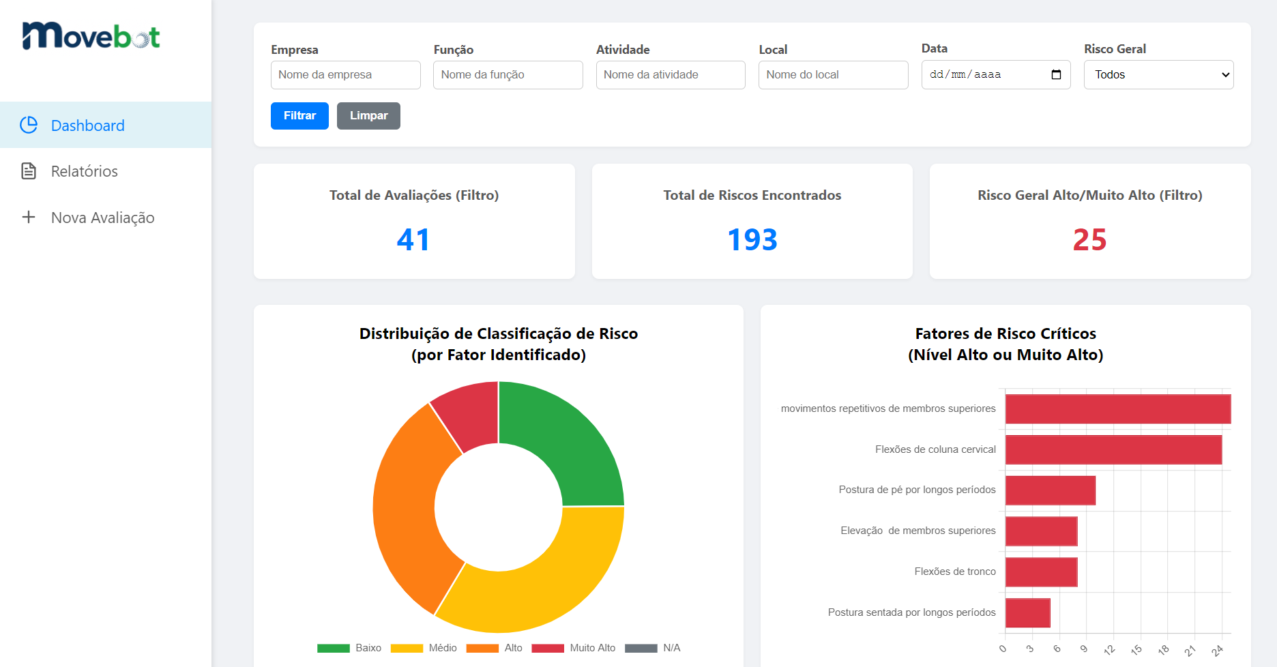Click the Dashboard pie chart icon

(29, 125)
